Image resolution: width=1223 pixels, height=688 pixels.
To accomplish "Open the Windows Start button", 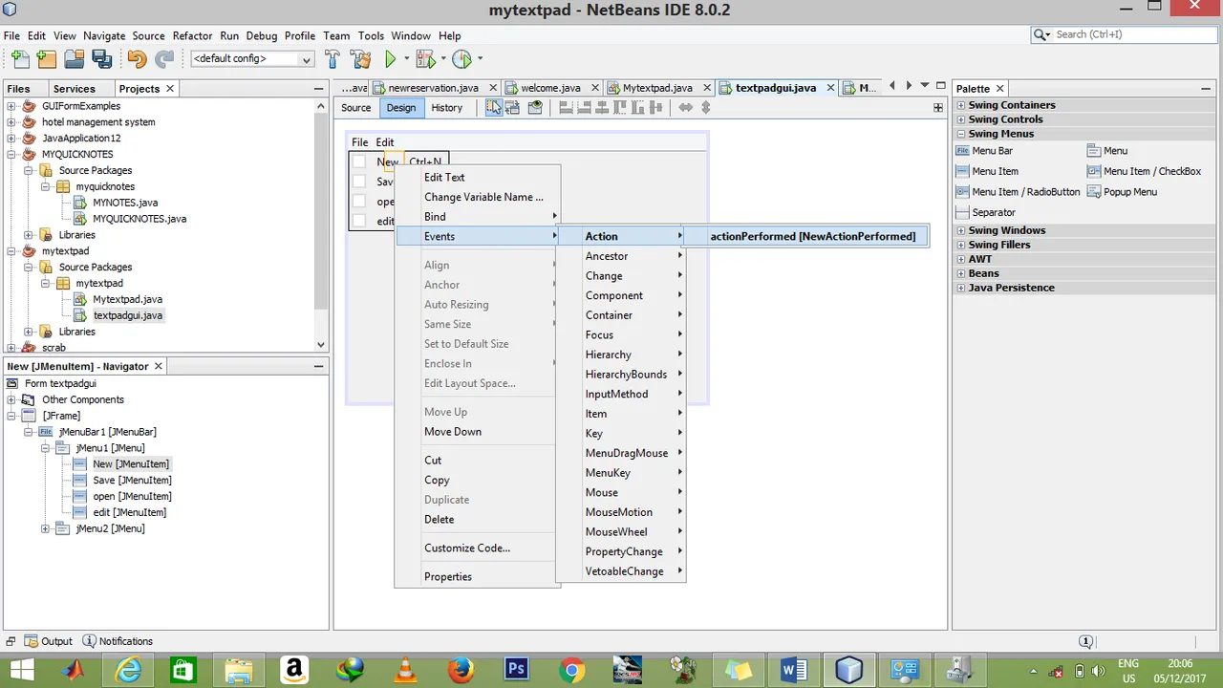I will tap(21, 670).
